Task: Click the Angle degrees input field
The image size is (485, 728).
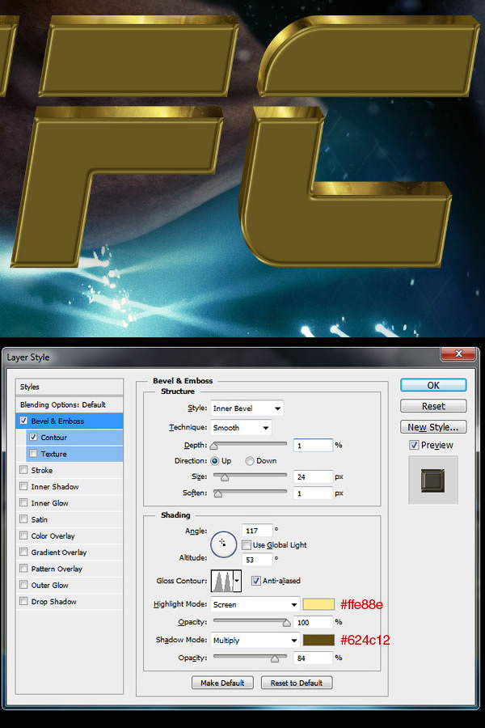Action: point(257,530)
